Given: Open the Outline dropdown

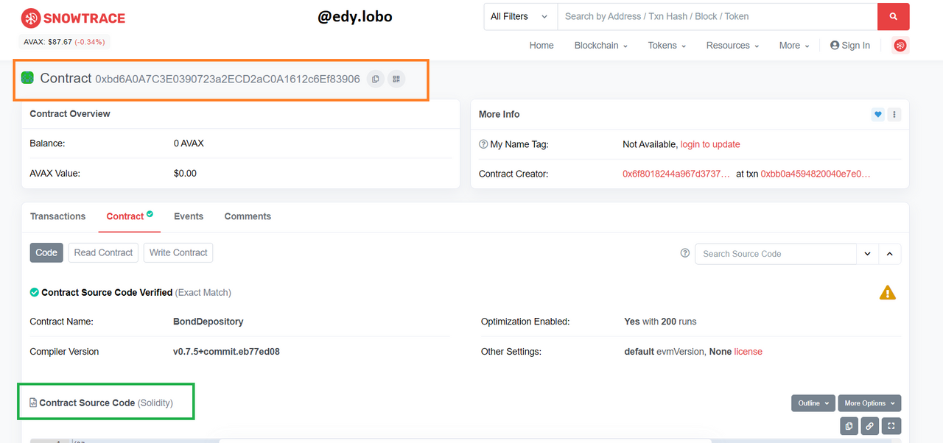Looking at the screenshot, I should 813,403.
